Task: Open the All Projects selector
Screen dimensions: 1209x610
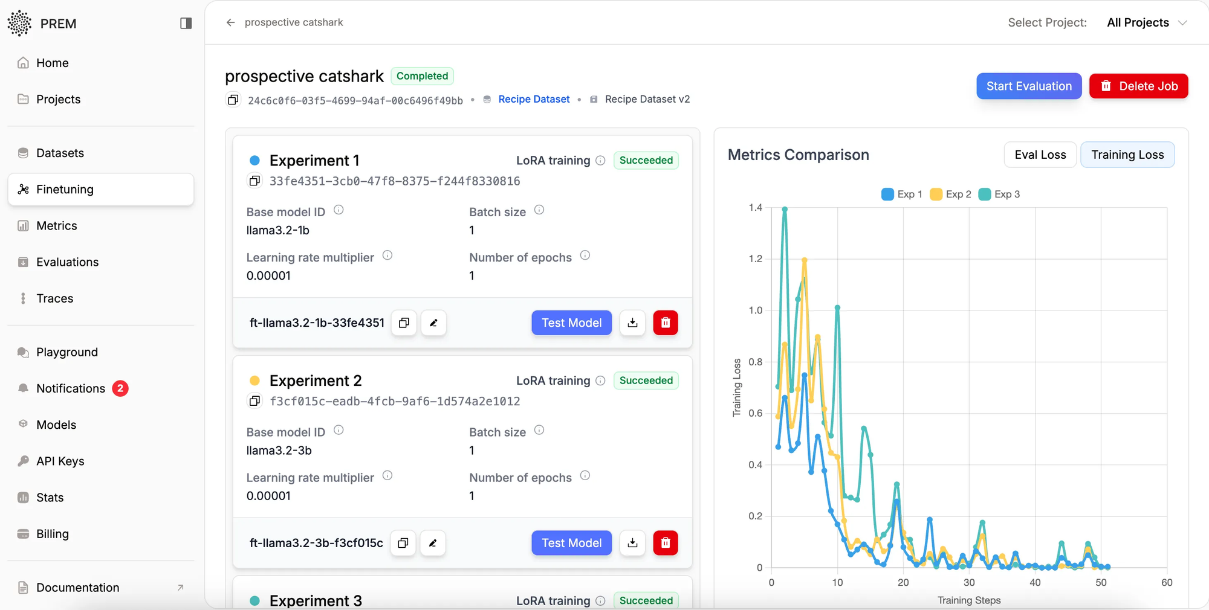Action: (1146, 22)
